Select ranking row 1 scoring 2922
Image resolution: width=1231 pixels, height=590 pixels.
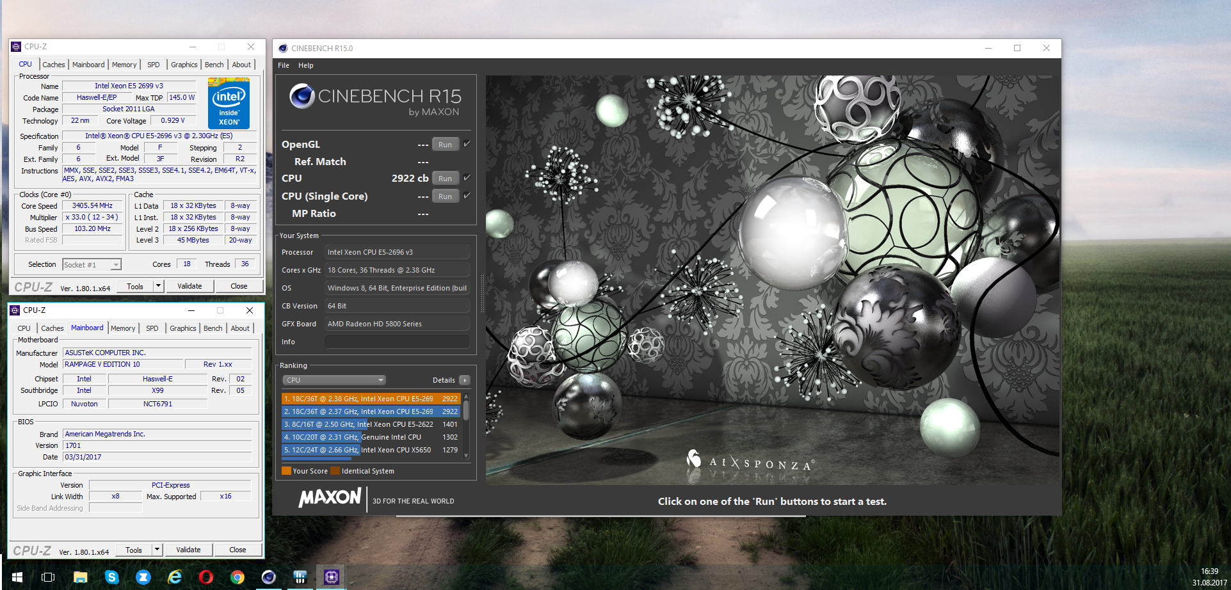click(371, 399)
